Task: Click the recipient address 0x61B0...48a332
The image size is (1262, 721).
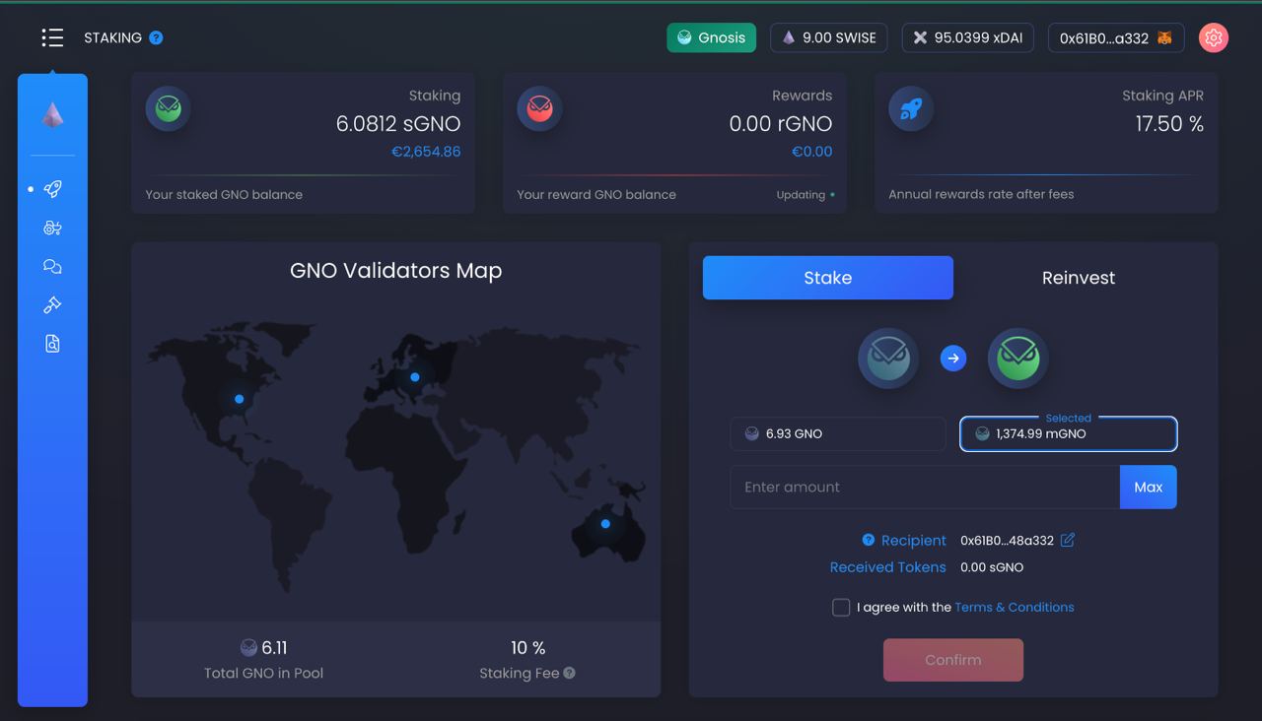Action: (x=1007, y=541)
